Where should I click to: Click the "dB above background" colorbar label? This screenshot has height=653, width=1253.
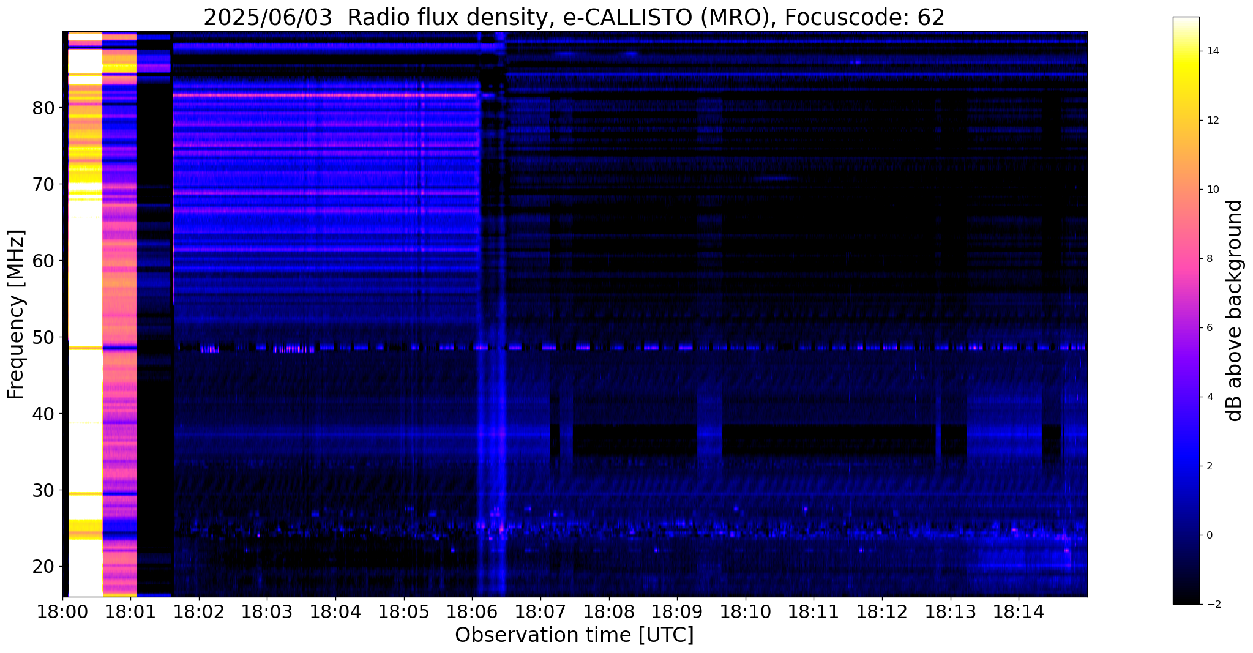1235,310
